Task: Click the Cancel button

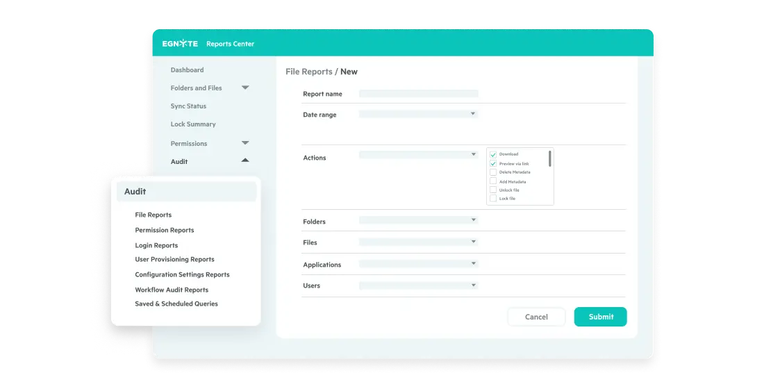Action: 536,317
